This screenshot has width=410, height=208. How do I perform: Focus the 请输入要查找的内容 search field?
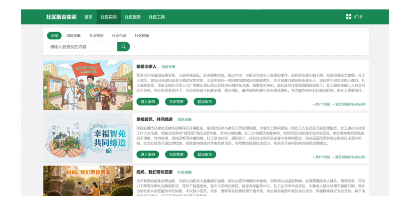82,47
